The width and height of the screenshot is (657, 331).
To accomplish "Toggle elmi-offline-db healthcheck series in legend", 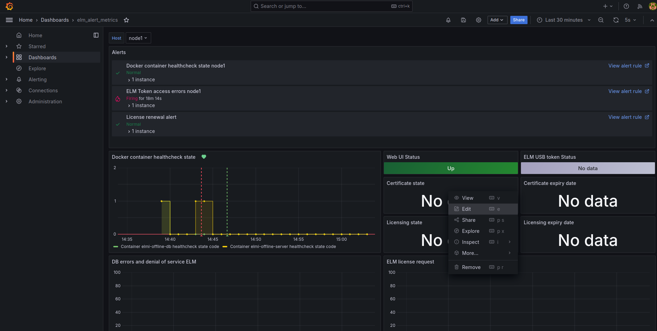I will coord(170,247).
